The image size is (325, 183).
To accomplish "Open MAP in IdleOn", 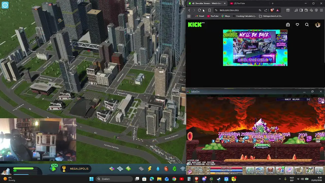I will click(299, 171).
